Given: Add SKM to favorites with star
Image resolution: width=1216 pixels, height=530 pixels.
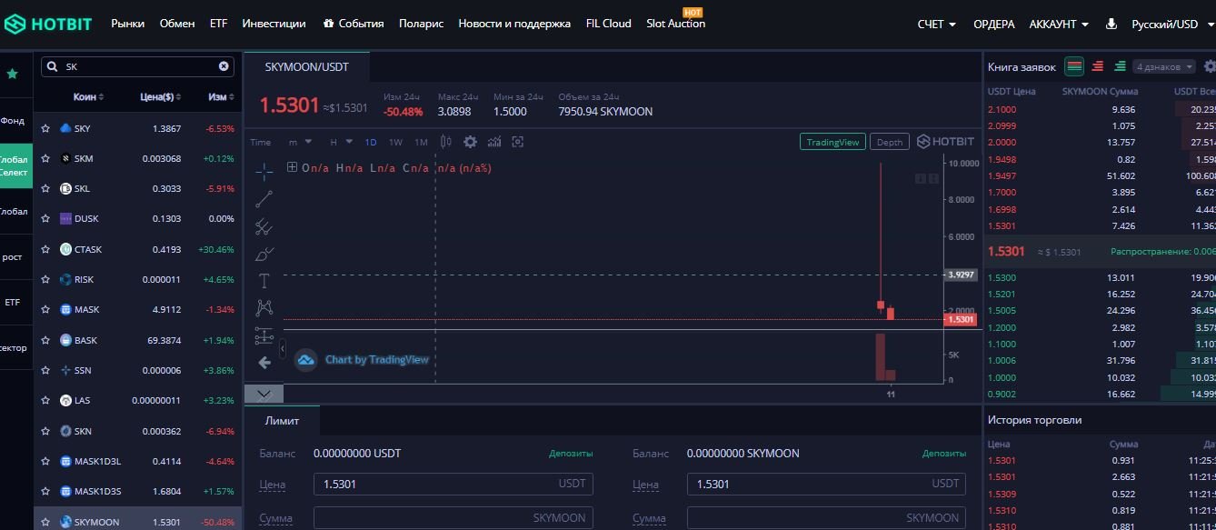Looking at the screenshot, I should [45, 159].
